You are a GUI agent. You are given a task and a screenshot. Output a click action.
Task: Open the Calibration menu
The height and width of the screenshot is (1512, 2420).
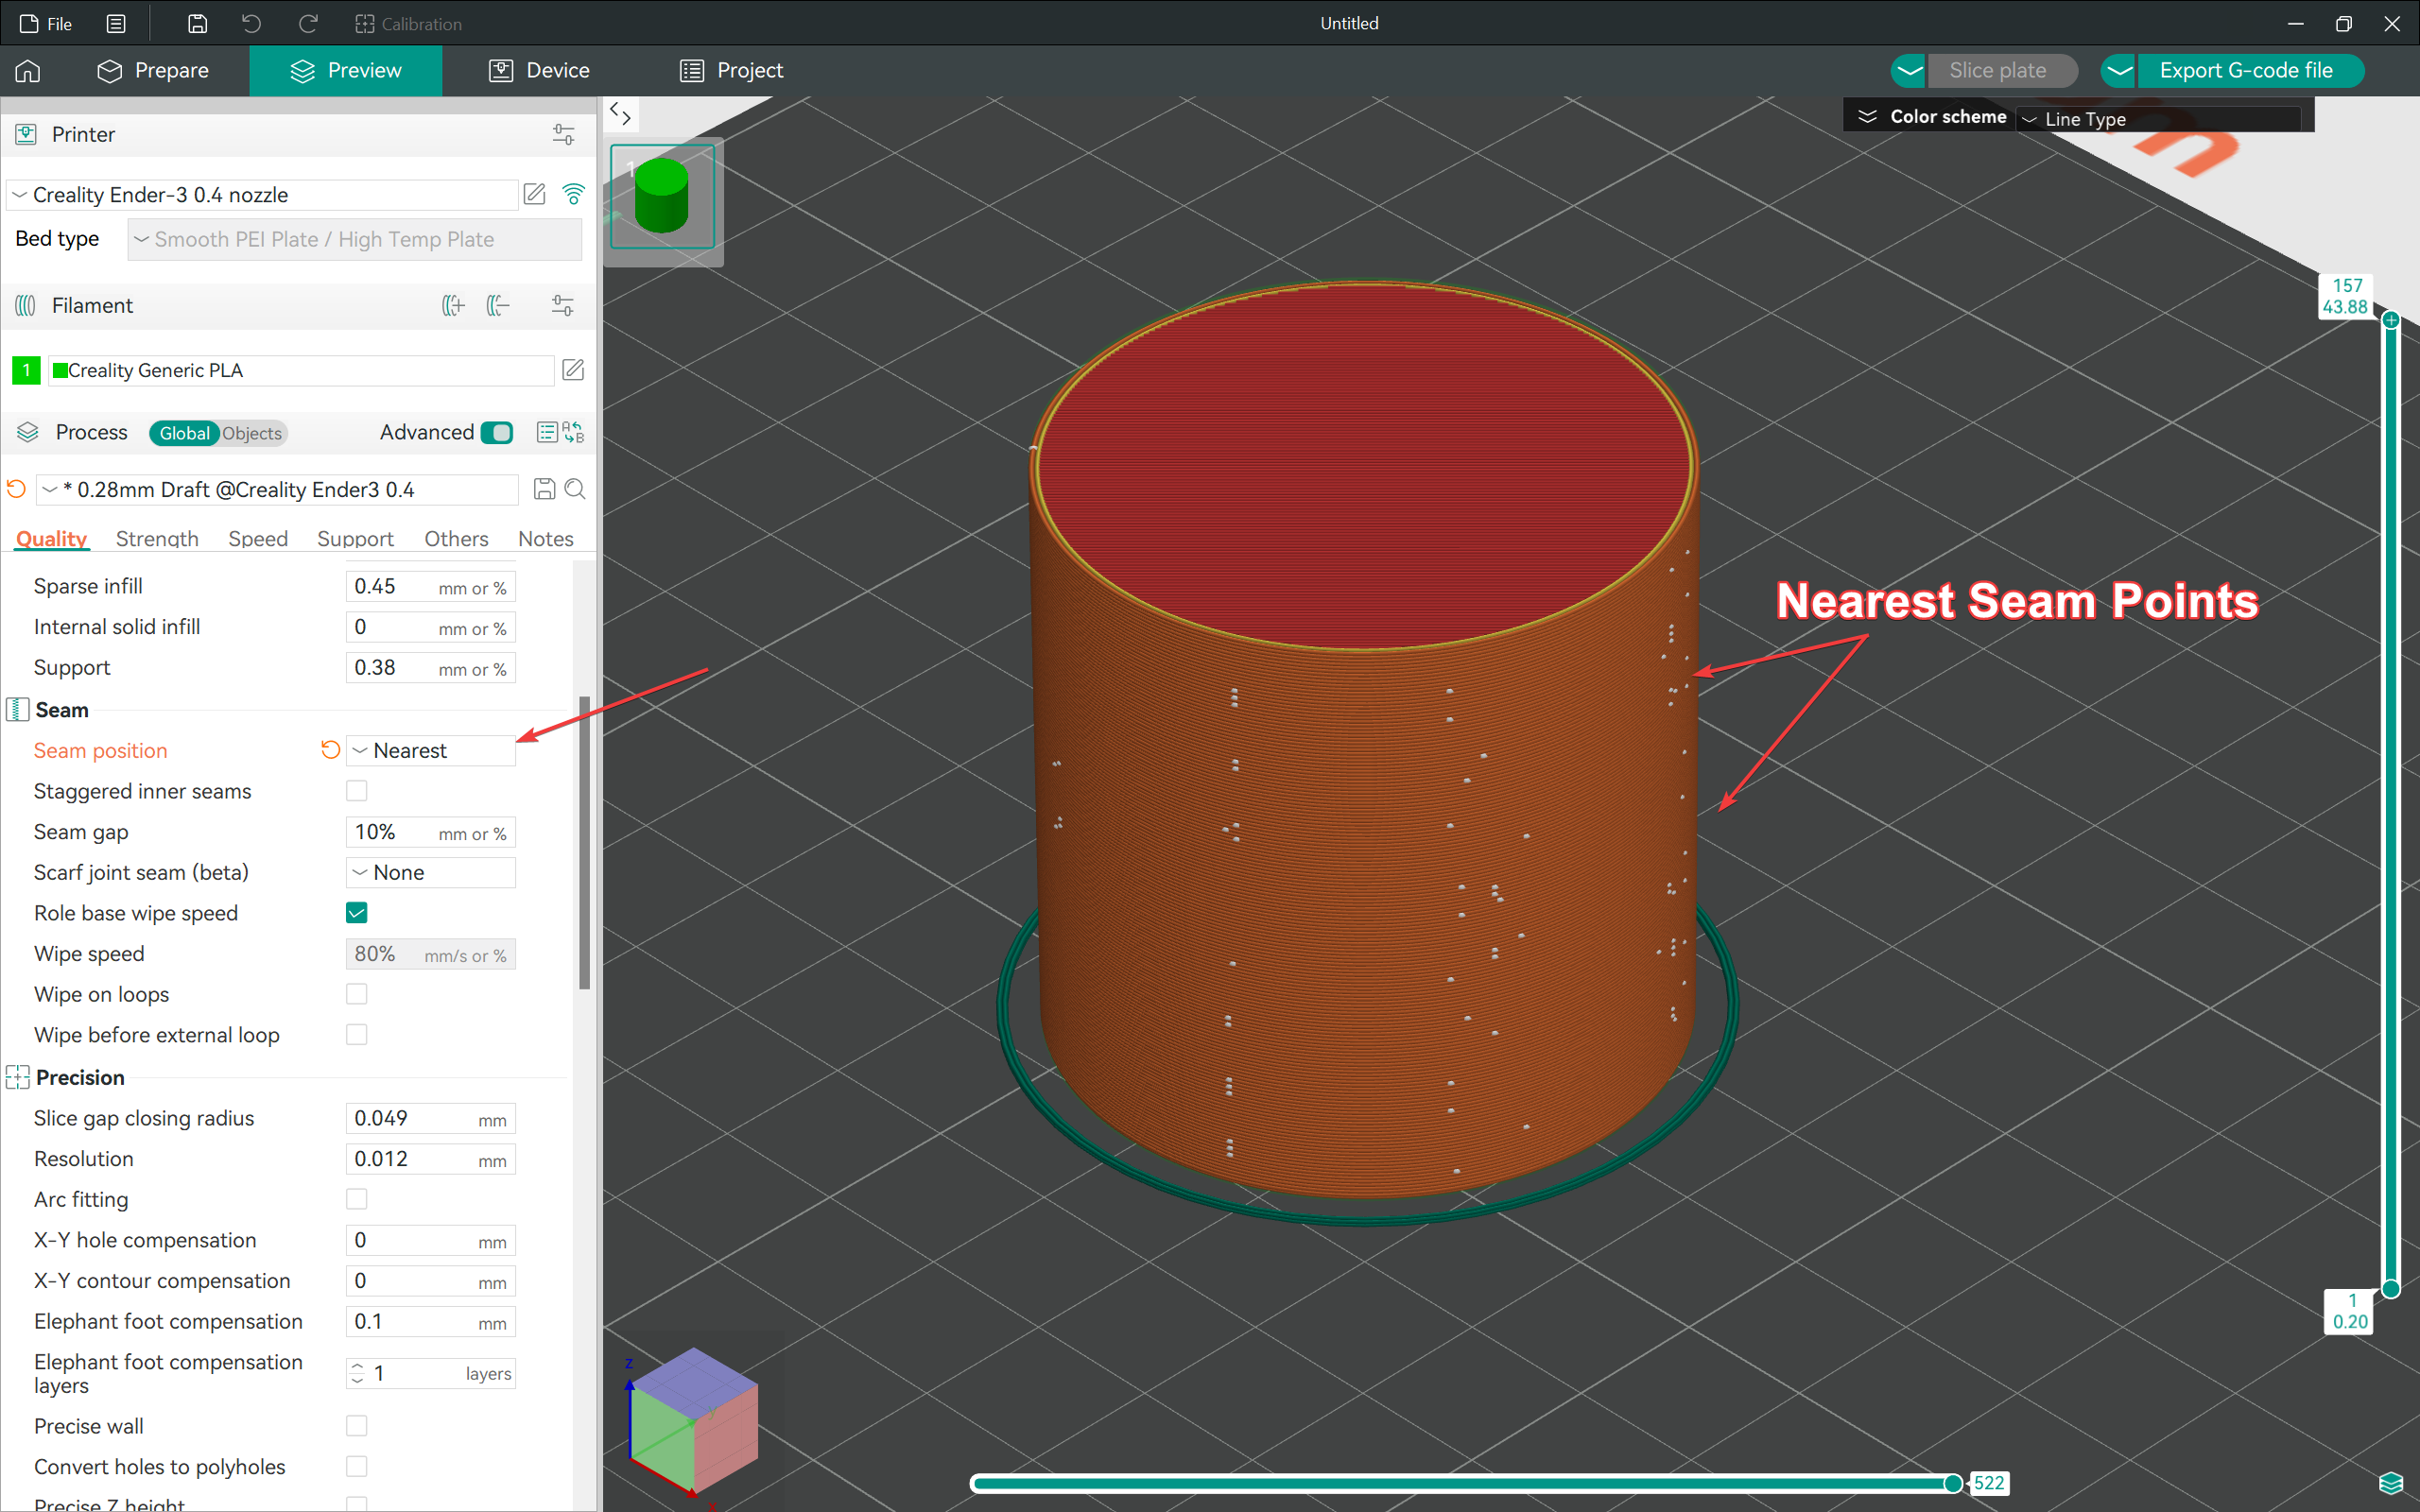(408, 23)
